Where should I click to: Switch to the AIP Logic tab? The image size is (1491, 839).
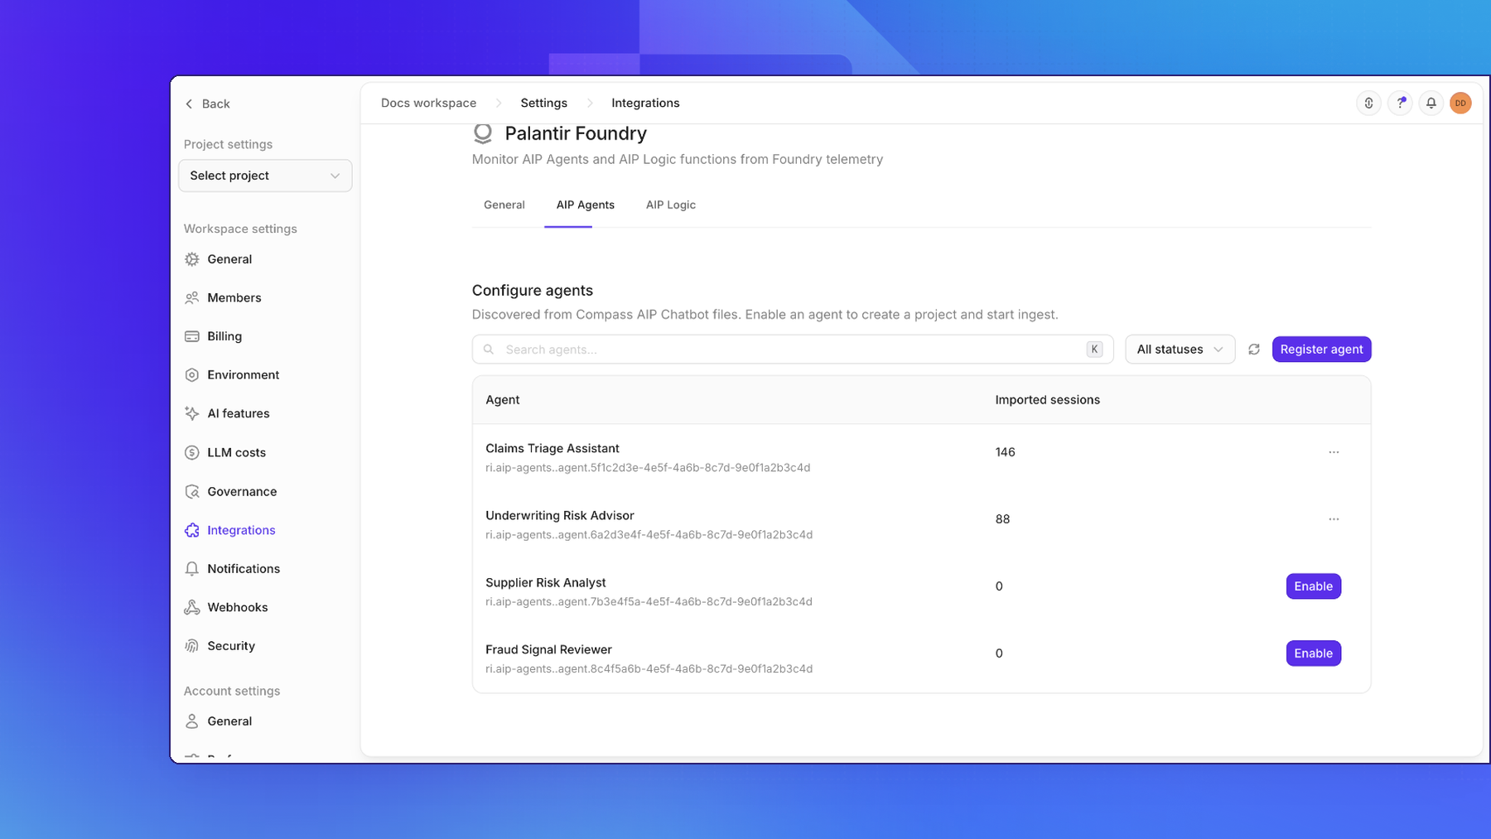point(670,205)
